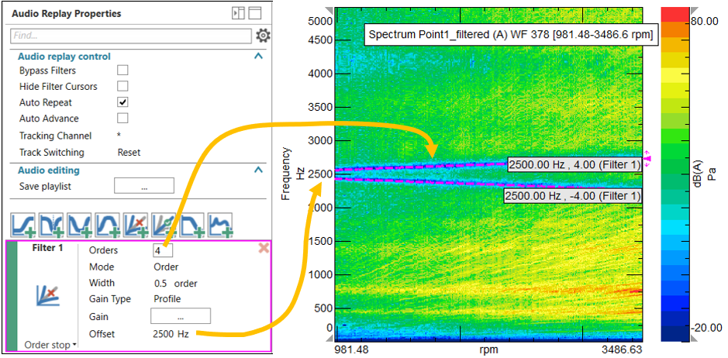The height and width of the screenshot is (358, 728).
Task: Add a band-stop filter icon
Action: click(80, 225)
